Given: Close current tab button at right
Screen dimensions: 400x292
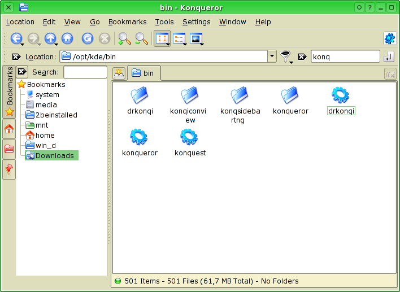Looking at the screenshot, I should 390,74.
